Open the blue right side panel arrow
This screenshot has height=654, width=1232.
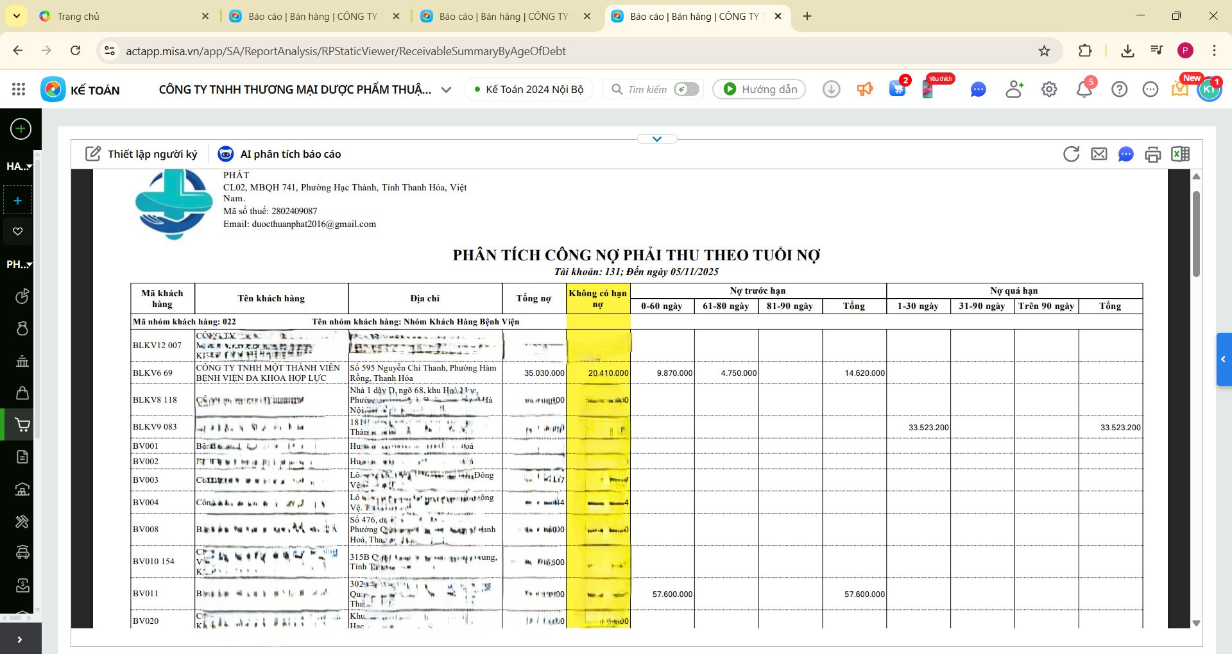coord(1223,360)
